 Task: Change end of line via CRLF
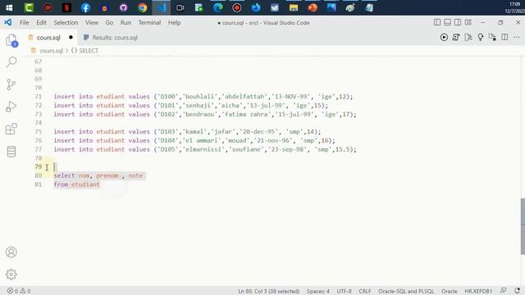[364, 292]
